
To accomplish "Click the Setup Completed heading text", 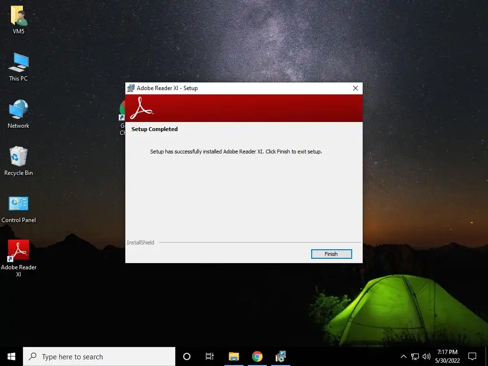I will (154, 129).
